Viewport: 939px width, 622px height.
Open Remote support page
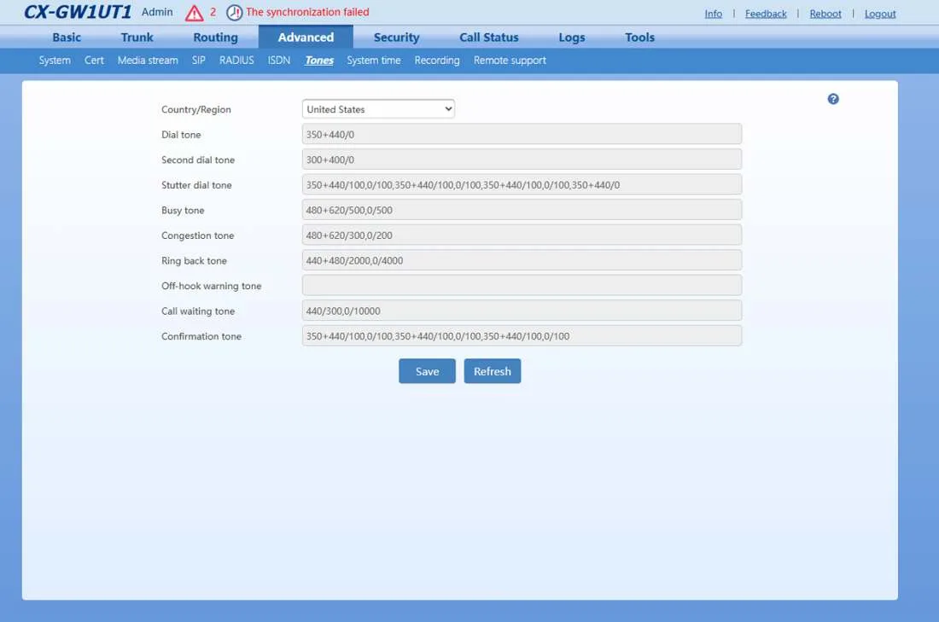click(x=510, y=61)
